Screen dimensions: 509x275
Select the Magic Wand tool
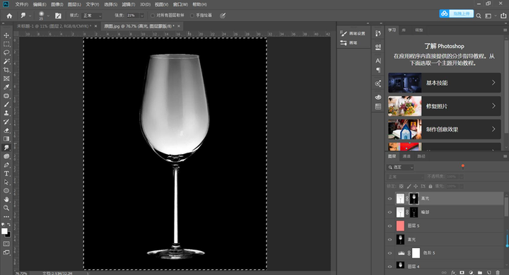6,62
